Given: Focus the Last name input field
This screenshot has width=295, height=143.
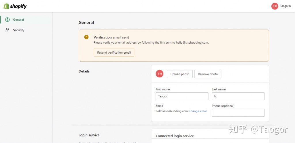Looking at the screenshot, I should (x=238, y=96).
